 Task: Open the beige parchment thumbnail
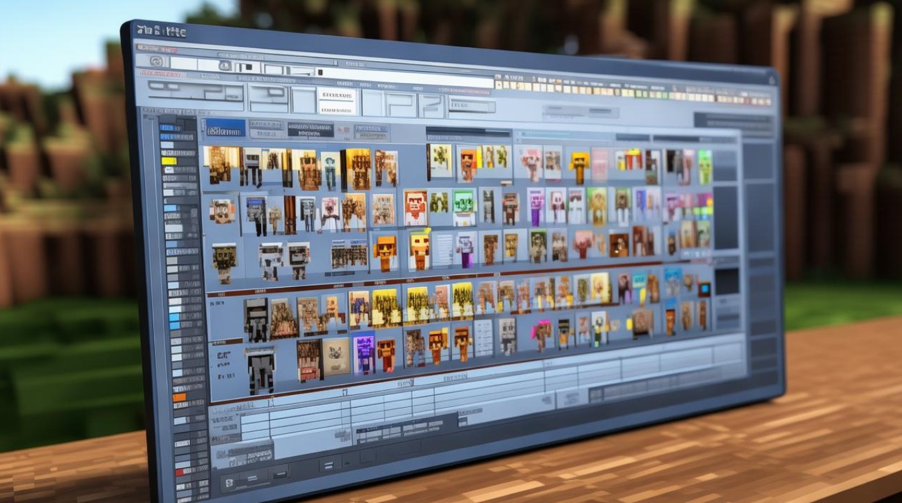click(x=335, y=355)
